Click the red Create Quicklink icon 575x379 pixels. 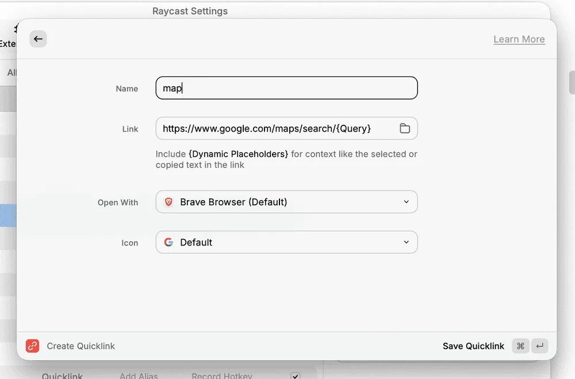tap(33, 346)
